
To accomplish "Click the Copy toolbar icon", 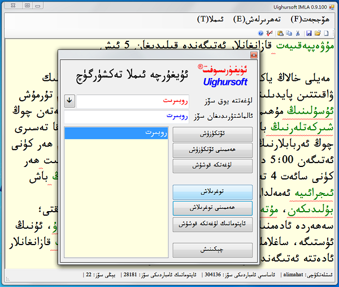I will click(289, 33).
